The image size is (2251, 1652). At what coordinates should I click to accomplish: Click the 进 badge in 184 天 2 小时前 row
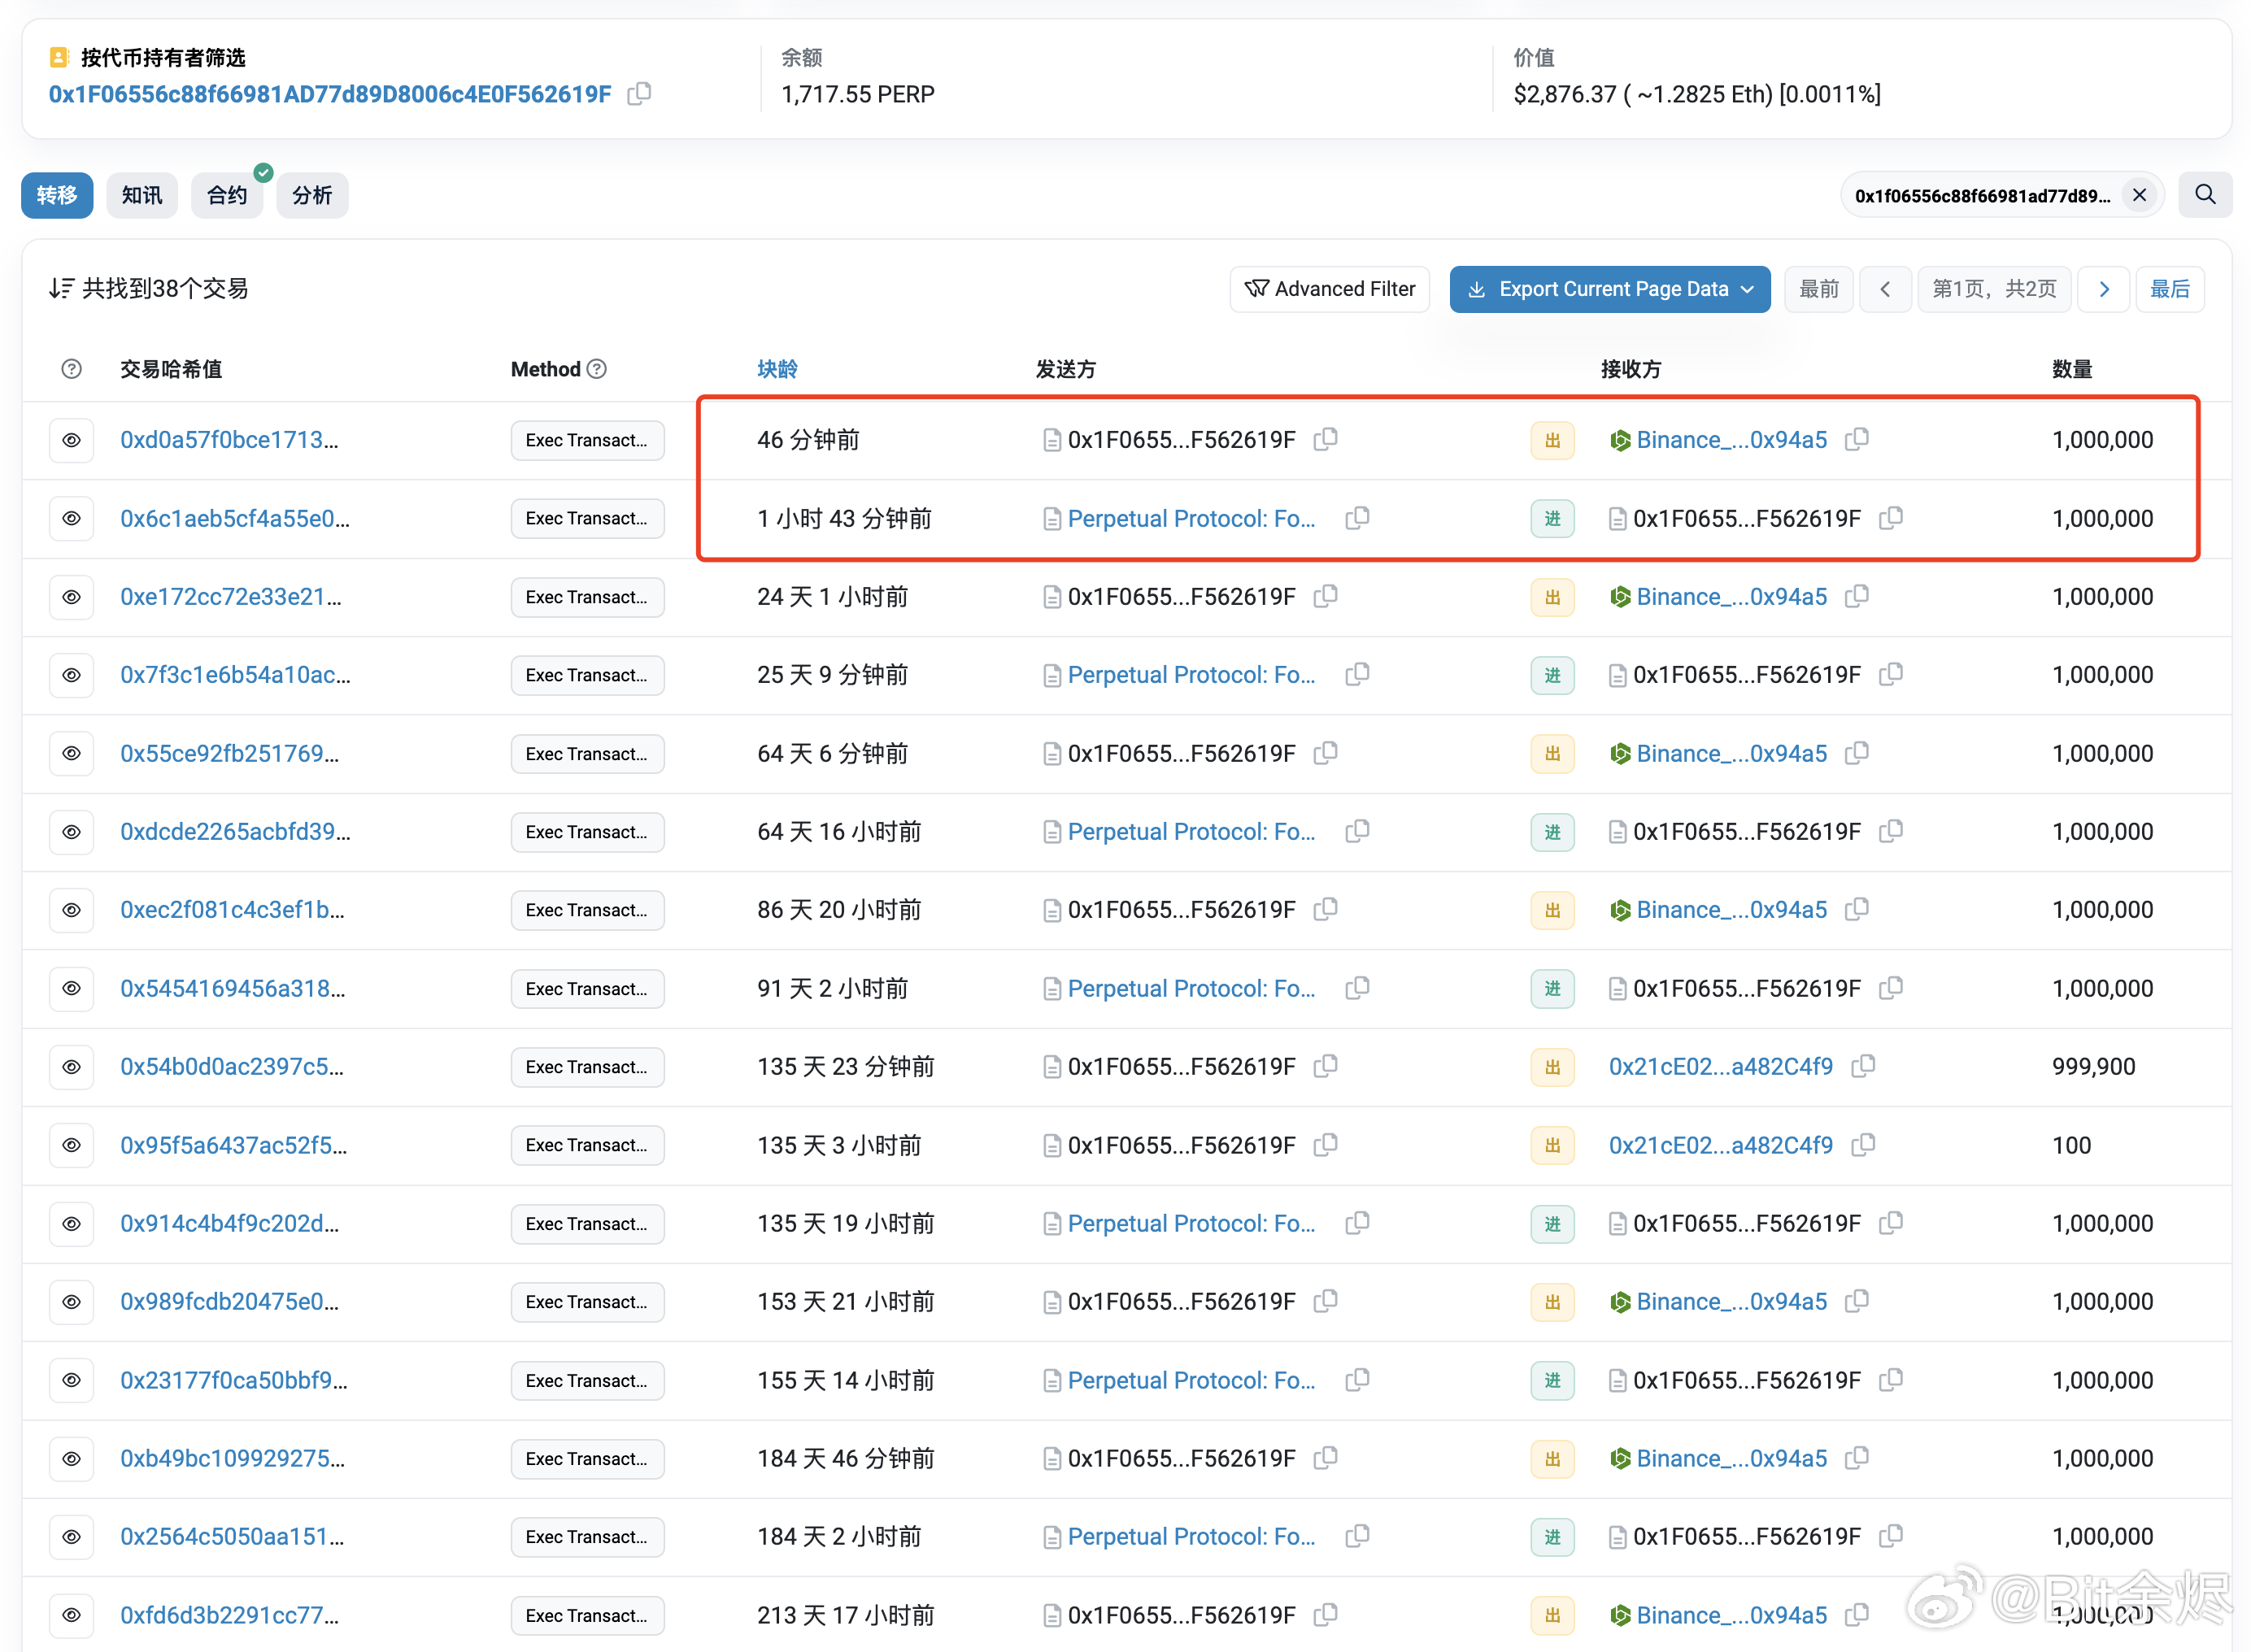click(x=1552, y=1537)
